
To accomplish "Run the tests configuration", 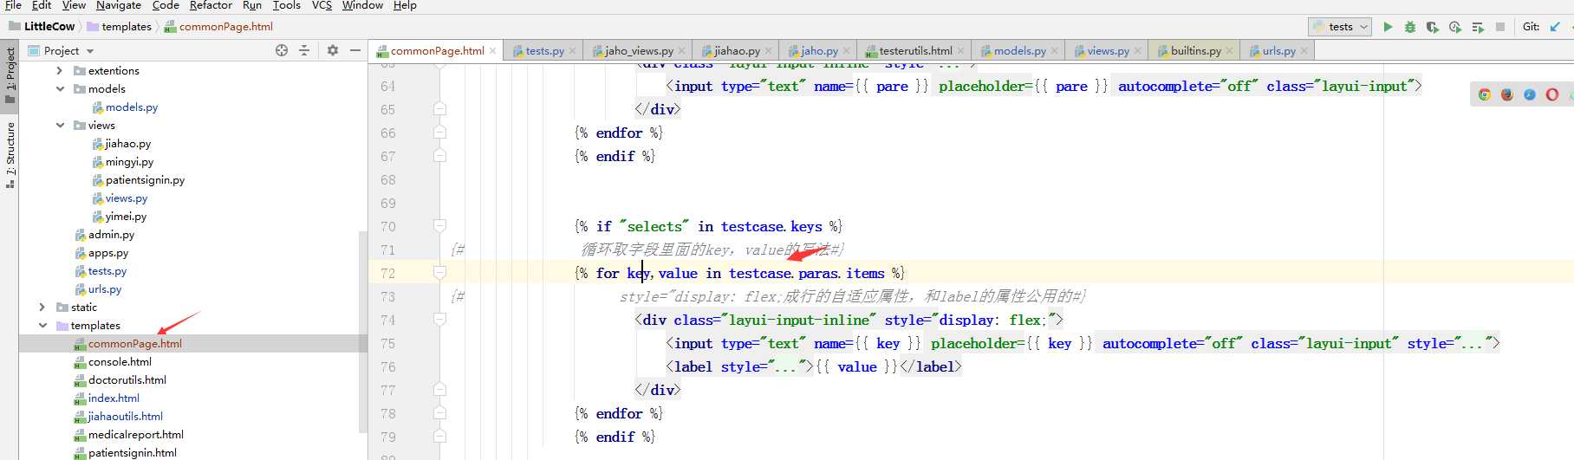I will 1388,27.
